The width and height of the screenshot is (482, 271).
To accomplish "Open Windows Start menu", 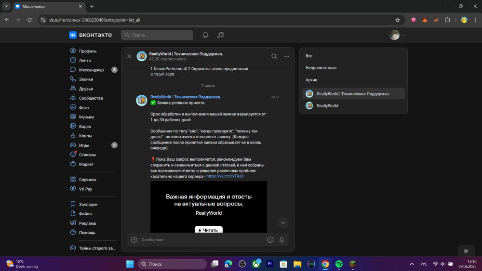I will pyautogui.click(x=130, y=264).
